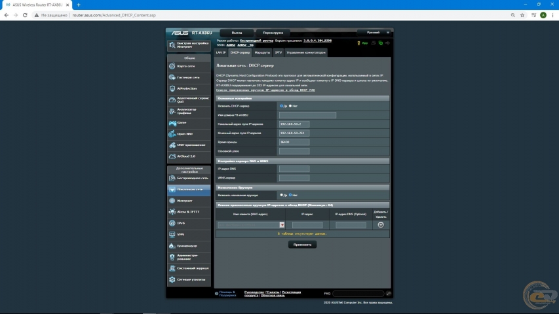Screen dimensions: 559x314
Task: Open the Утилиты (Utilities) footer link
Action: click(273, 292)
